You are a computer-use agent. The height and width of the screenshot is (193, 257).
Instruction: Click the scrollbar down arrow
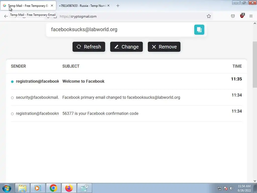(x=255, y=181)
